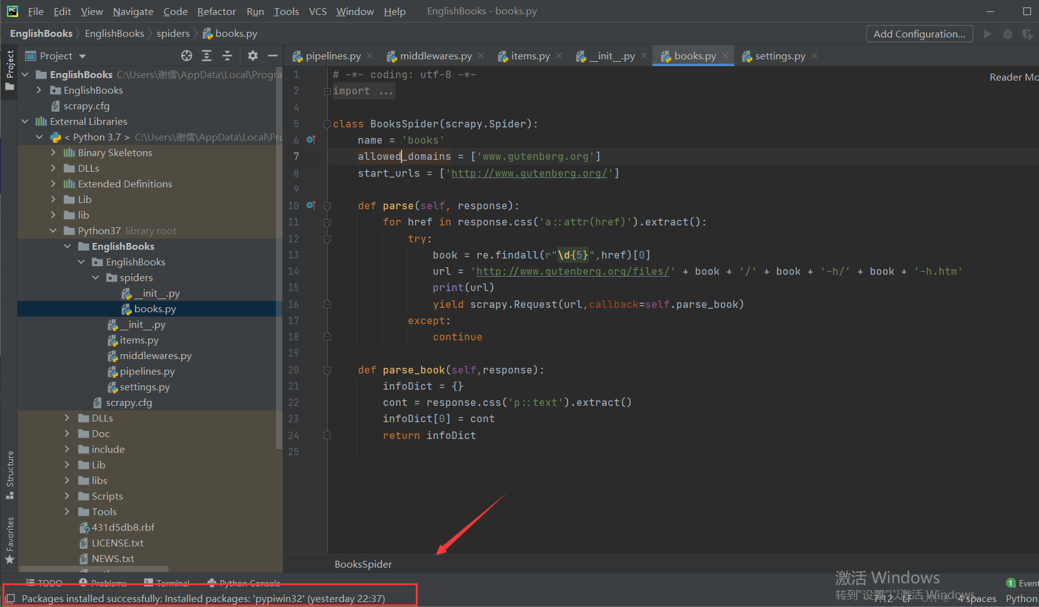The height and width of the screenshot is (607, 1039).
Task: Select books.py in the project tree
Action: point(150,308)
